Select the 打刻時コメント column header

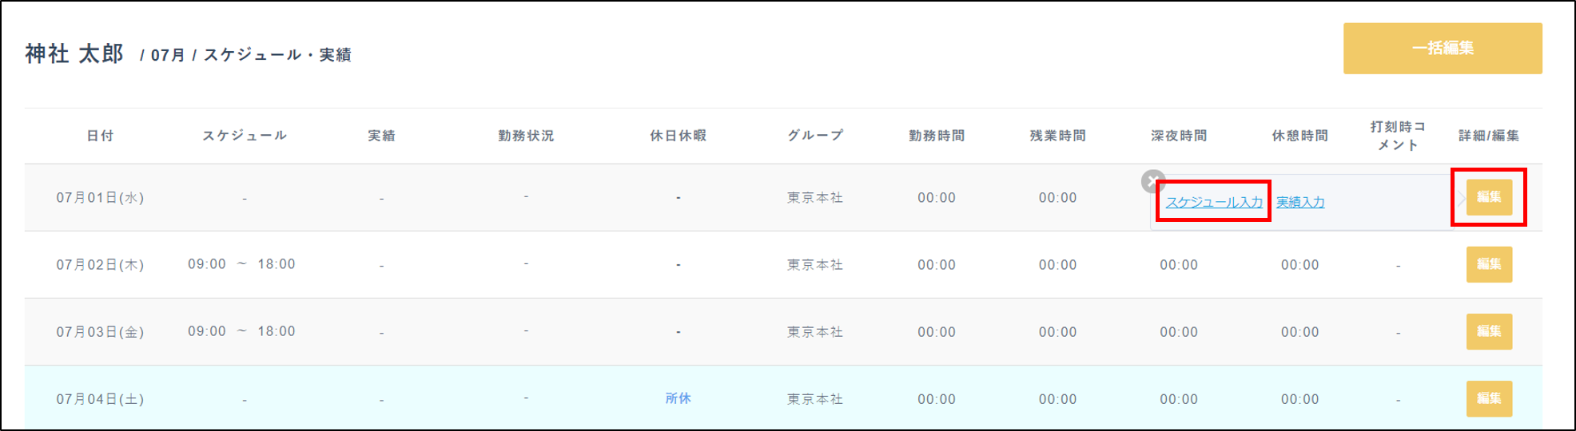pos(1397,136)
